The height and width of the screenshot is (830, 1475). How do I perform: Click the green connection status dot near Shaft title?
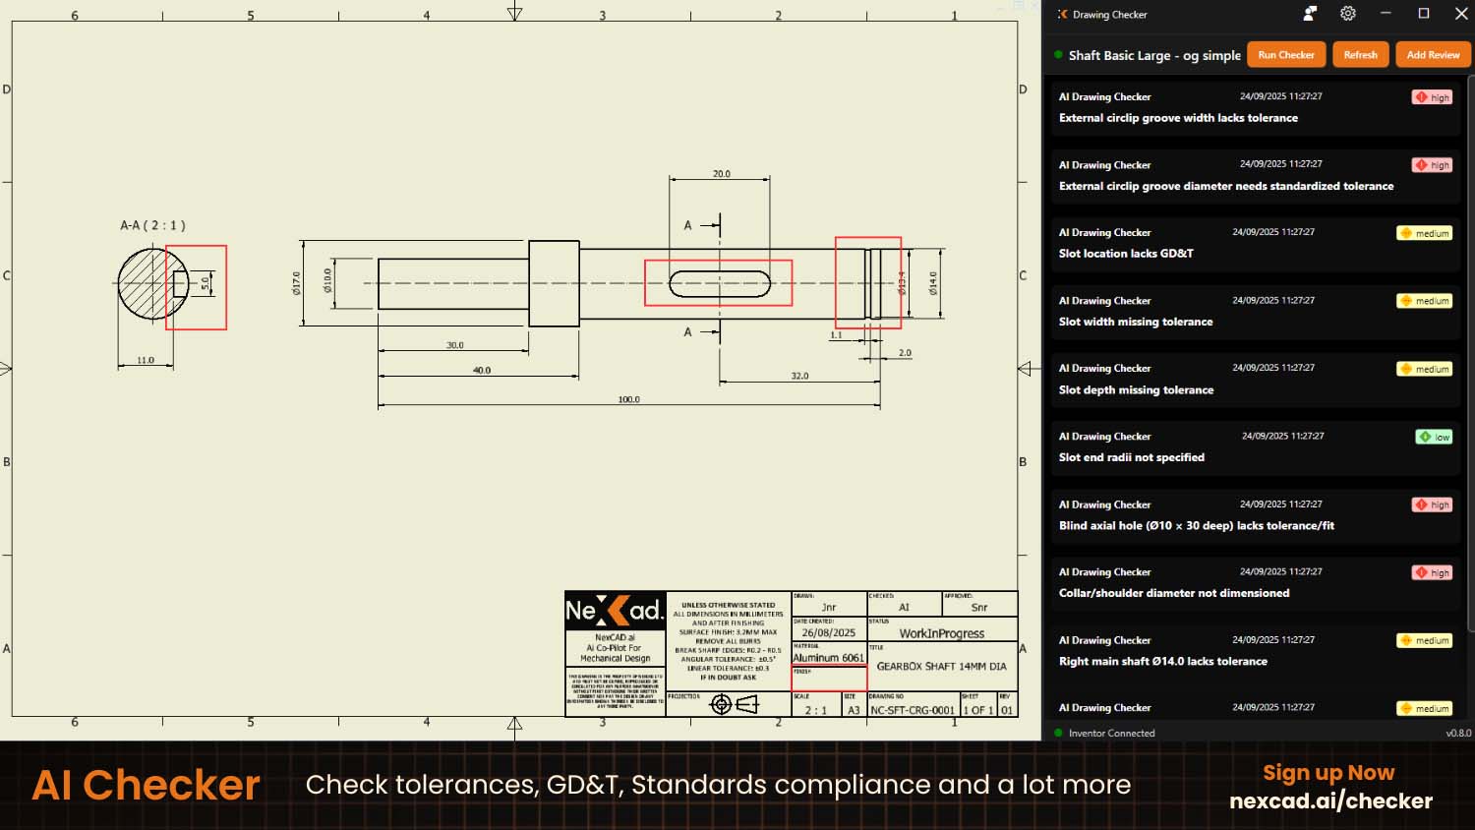1057,55
